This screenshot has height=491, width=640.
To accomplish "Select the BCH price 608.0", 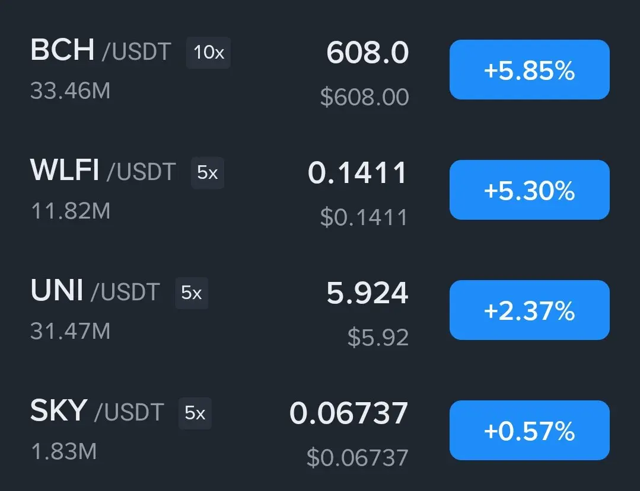I will pos(367,53).
